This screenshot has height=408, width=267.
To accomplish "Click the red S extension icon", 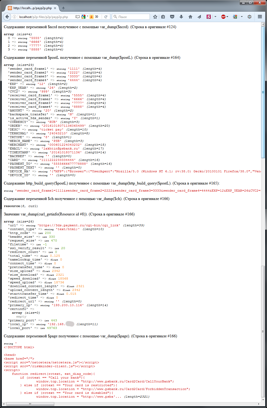I will pyautogui.click(x=209, y=17).
